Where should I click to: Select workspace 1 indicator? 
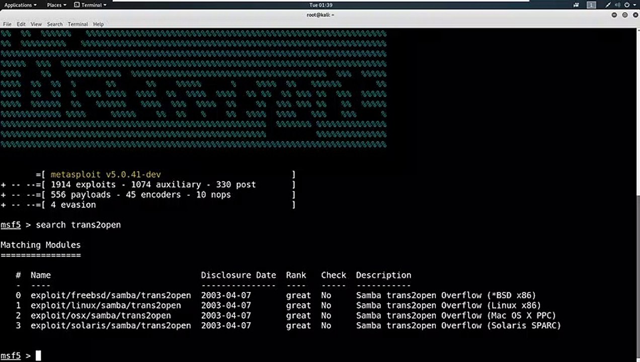592,5
